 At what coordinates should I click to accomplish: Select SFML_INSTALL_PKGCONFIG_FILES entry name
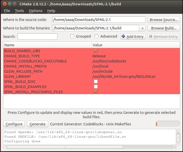[x=34, y=92]
